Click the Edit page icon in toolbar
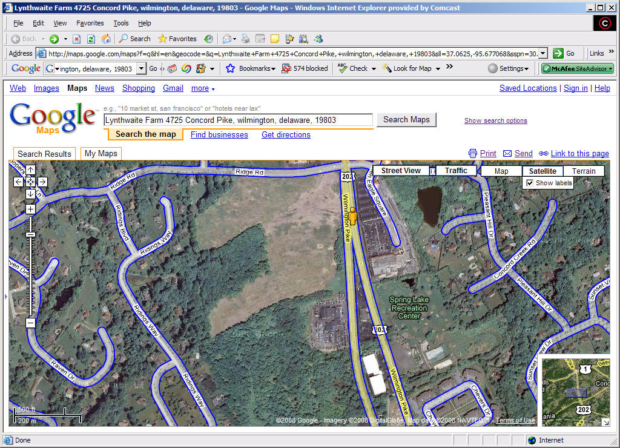The height and width of the screenshot is (448, 620). pos(260,39)
